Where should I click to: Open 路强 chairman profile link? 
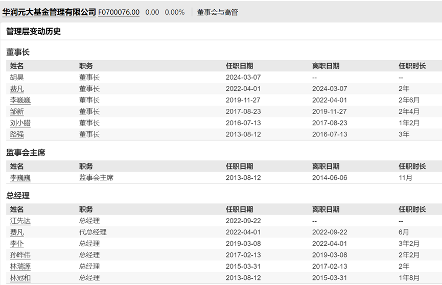tap(17, 134)
